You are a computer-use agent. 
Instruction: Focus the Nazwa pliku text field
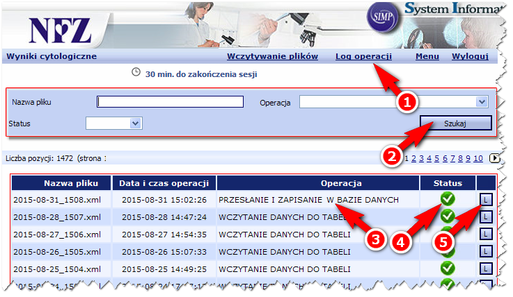coord(171,102)
